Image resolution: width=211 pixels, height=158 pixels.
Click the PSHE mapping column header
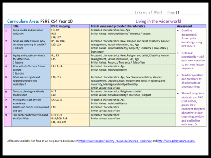click(x=70, y=26)
